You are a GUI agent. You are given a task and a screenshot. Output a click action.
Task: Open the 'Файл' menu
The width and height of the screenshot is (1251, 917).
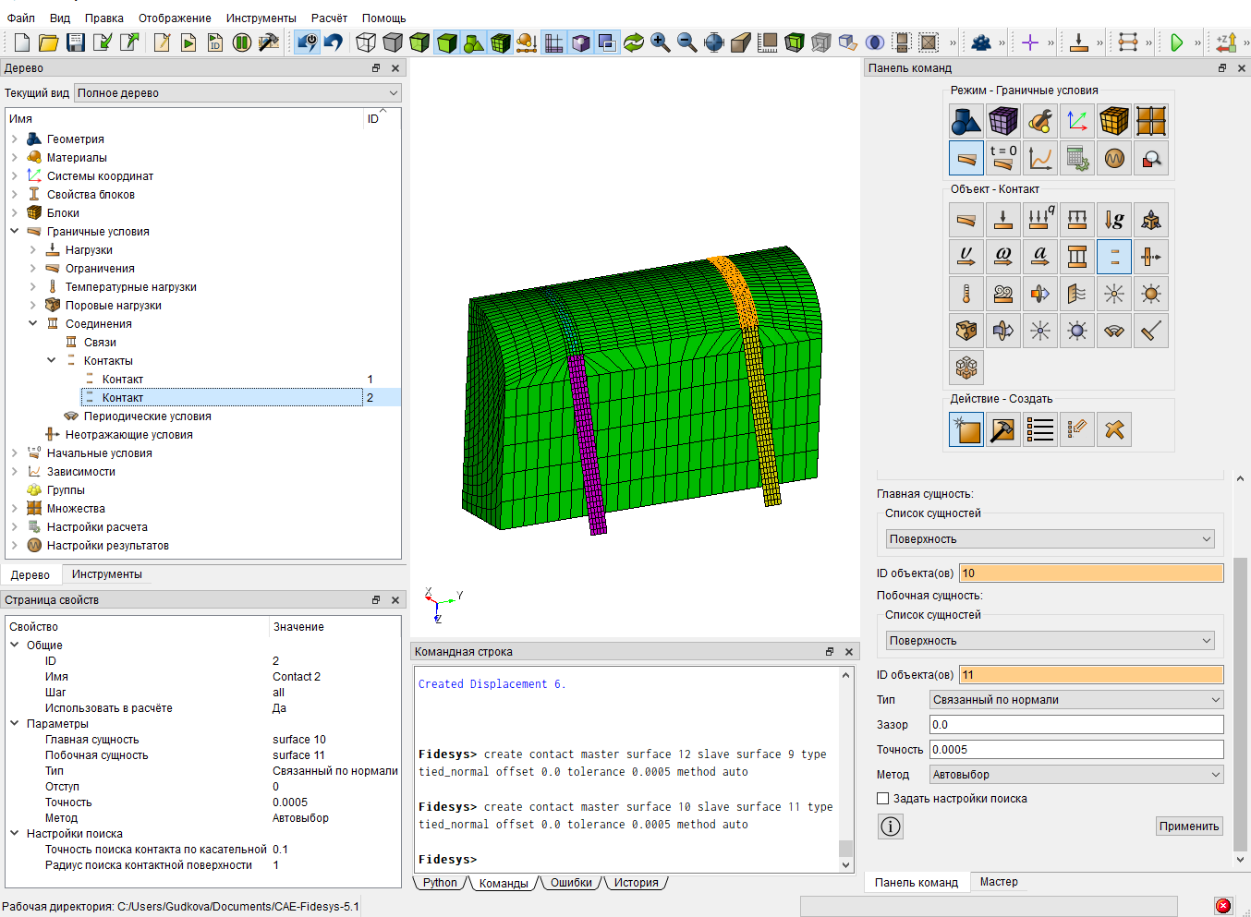[21, 18]
